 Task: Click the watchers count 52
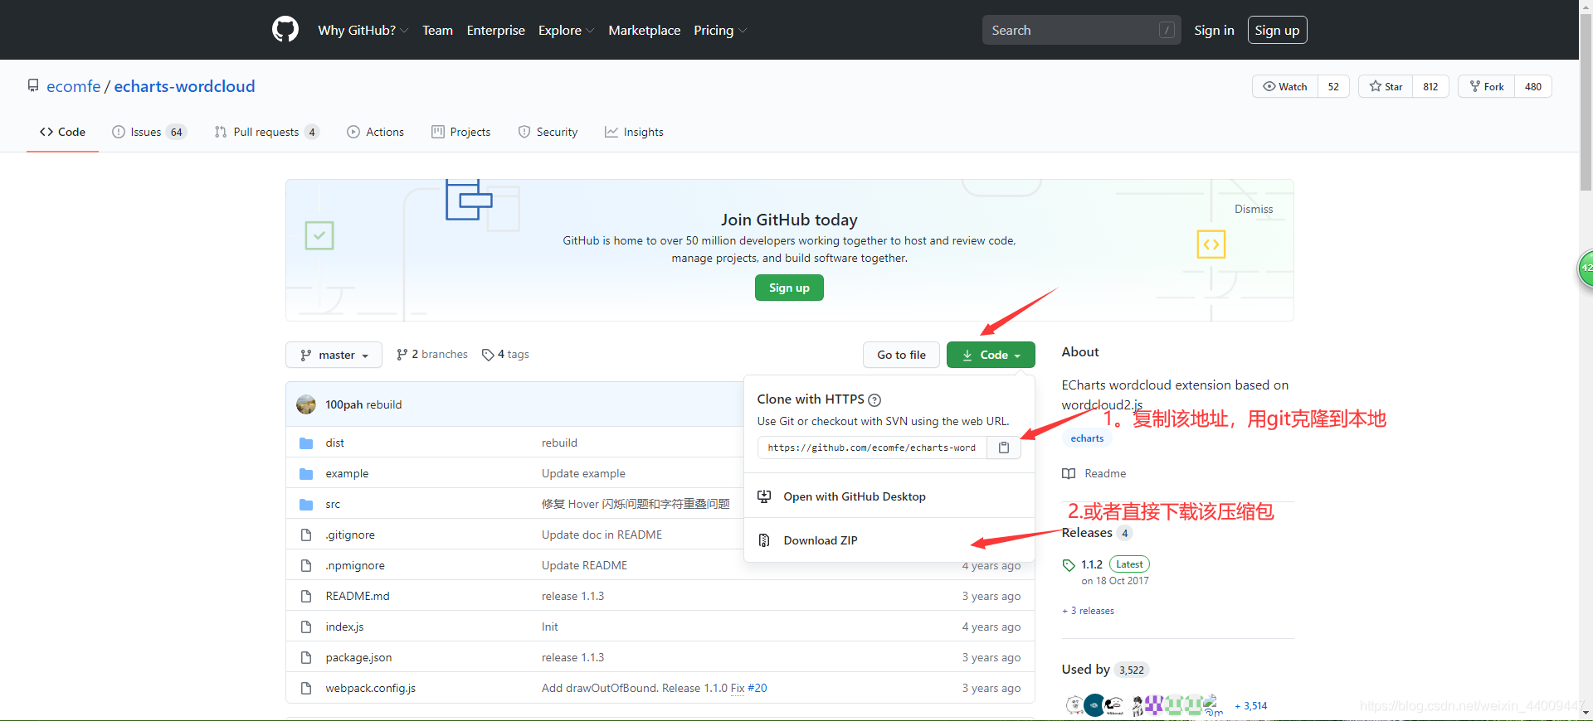coord(1333,86)
